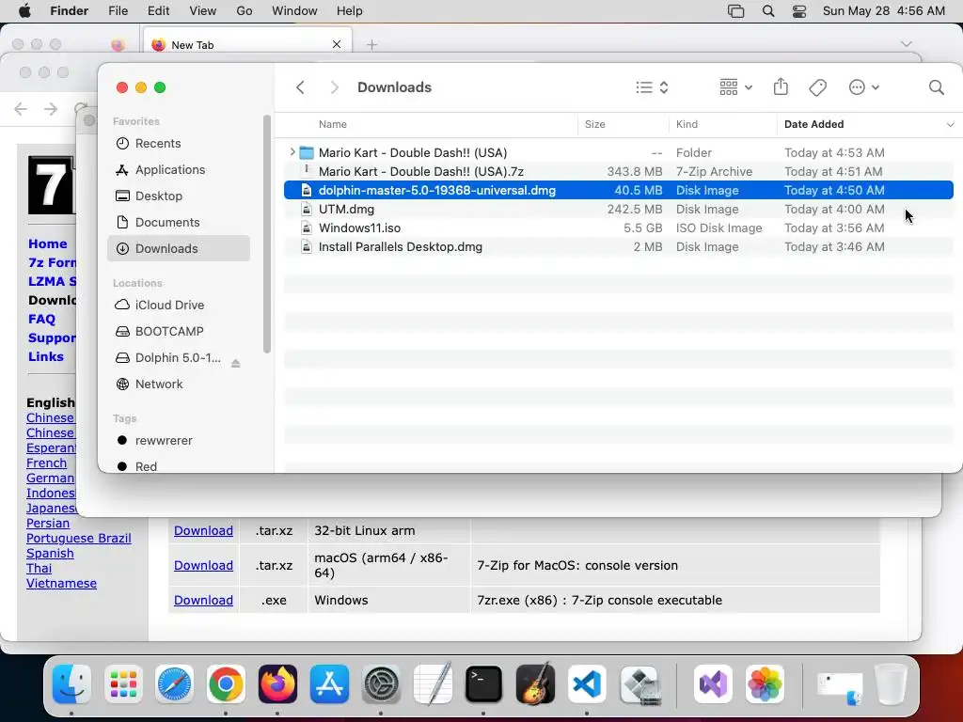Launch Google Chrome from the Dock

click(226, 684)
